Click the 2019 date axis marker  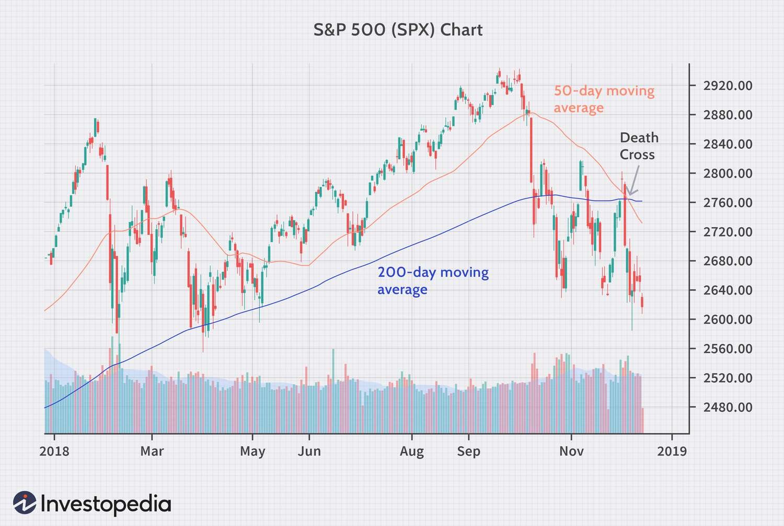click(672, 451)
